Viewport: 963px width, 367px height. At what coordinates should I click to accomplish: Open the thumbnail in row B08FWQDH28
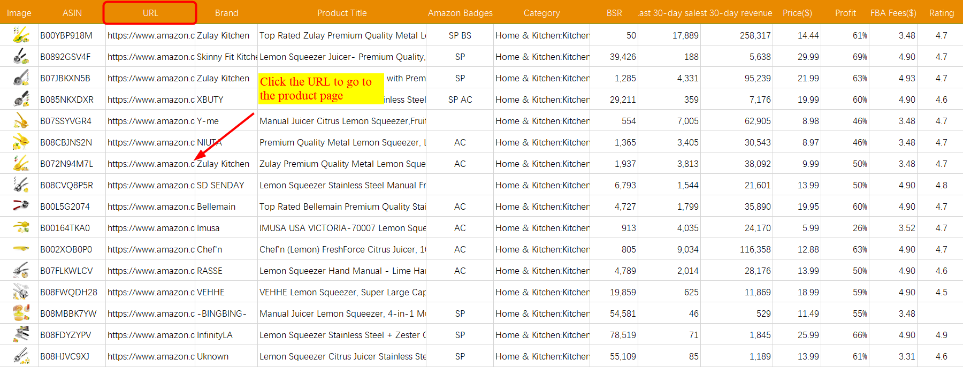(21, 292)
